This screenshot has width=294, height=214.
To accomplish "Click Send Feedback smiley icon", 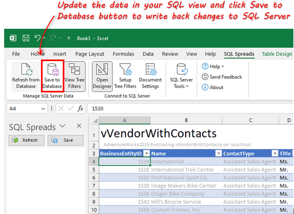I will tap(206, 77).
